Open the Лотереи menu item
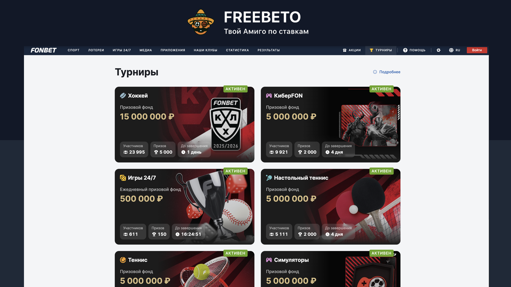The width and height of the screenshot is (511, 287). pos(96,50)
